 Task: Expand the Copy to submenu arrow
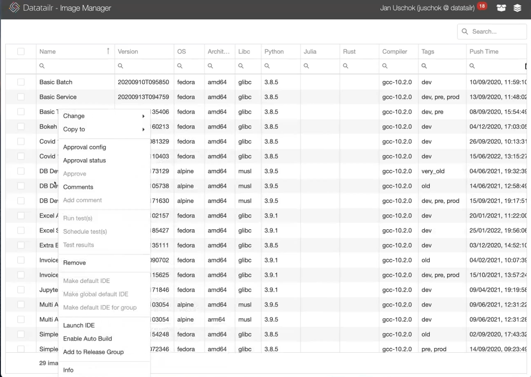[143, 129]
